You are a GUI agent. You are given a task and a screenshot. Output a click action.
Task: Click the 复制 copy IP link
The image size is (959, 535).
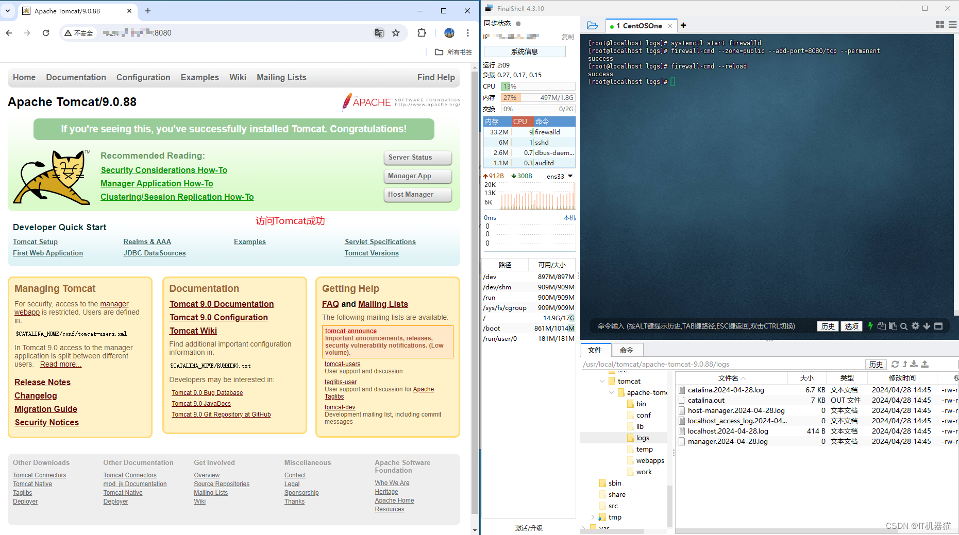pos(567,37)
